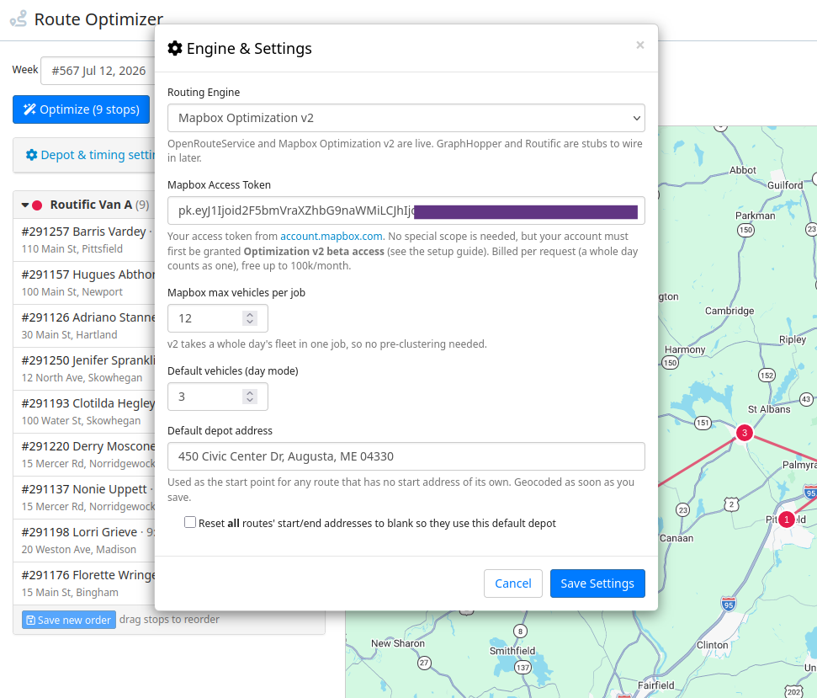
Task: Click the Default vehicles day mode field
Action: [217, 397]
